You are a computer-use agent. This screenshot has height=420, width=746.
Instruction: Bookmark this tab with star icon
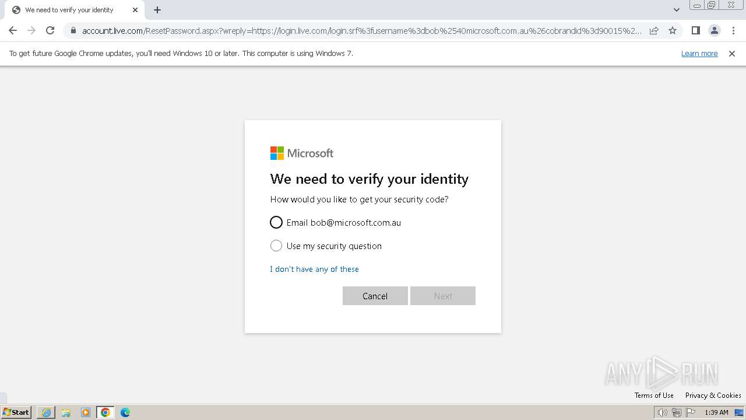(673, 30)
